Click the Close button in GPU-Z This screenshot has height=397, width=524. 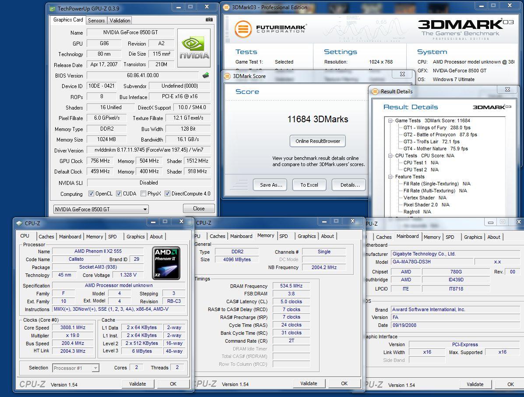[x=199, y=209]
